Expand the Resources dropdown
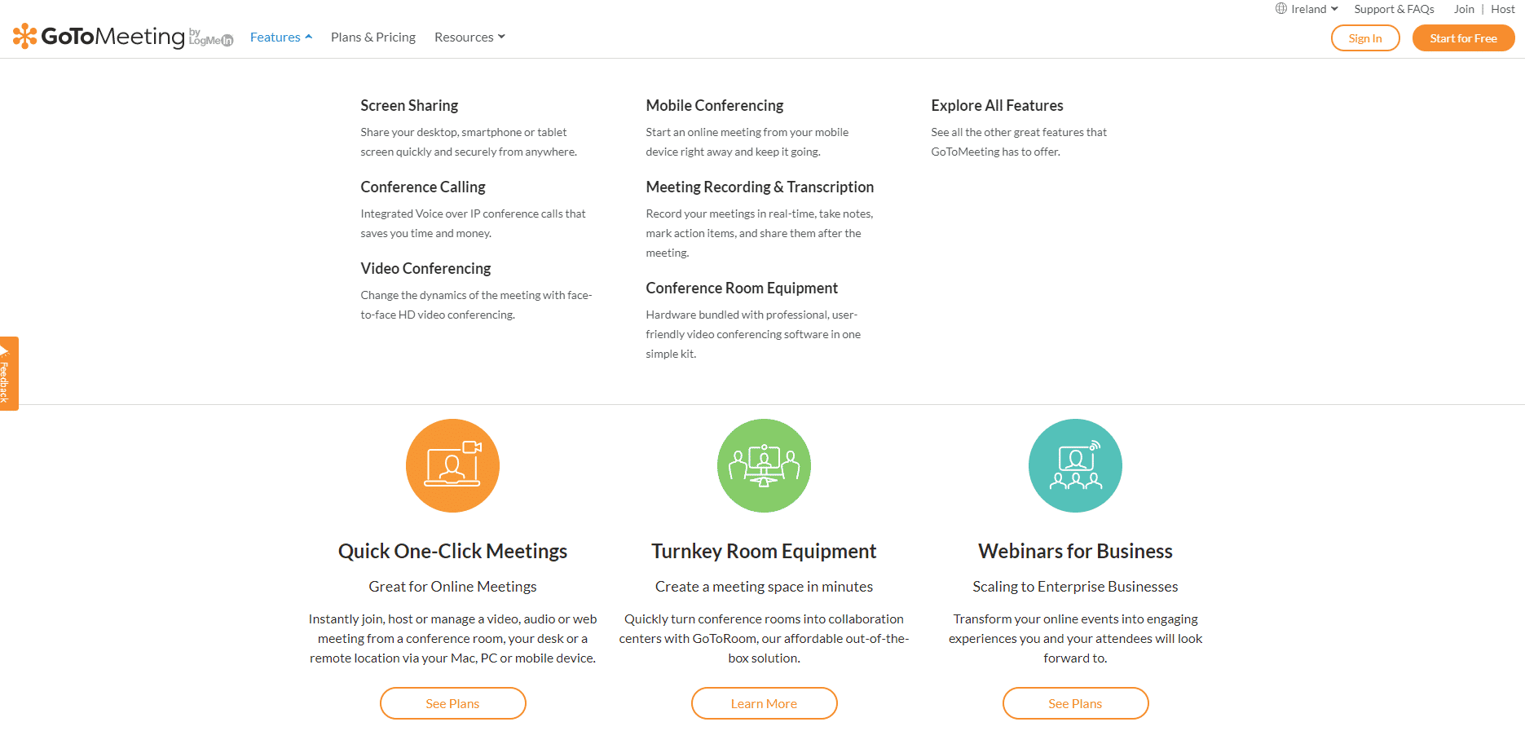 click(x=469, y=37)
